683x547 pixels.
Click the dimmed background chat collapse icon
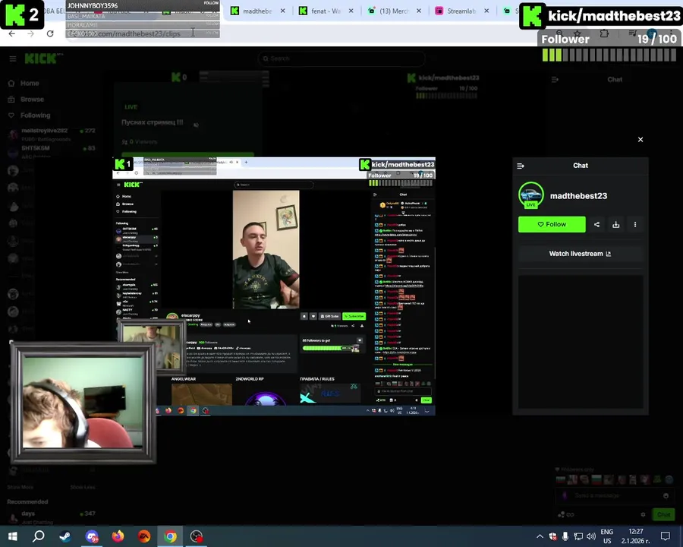(x=555, y=79)
